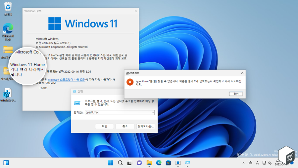
Task: Switch to Windows info app on taskbar
Action: (x=178, y=163)
